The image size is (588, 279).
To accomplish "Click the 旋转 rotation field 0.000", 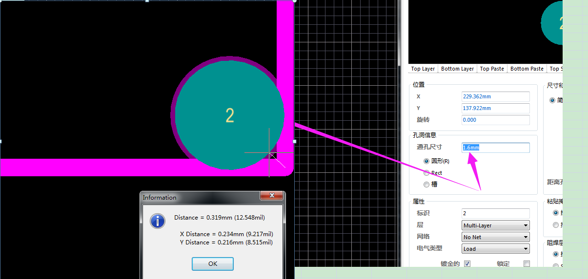I will point(495,120).
